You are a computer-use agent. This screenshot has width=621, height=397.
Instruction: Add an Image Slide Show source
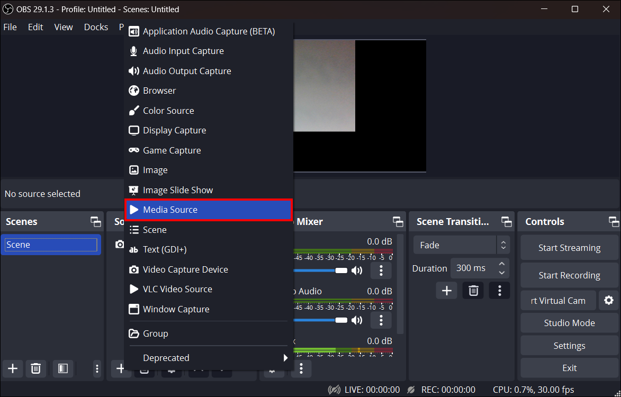click(209, 190)
